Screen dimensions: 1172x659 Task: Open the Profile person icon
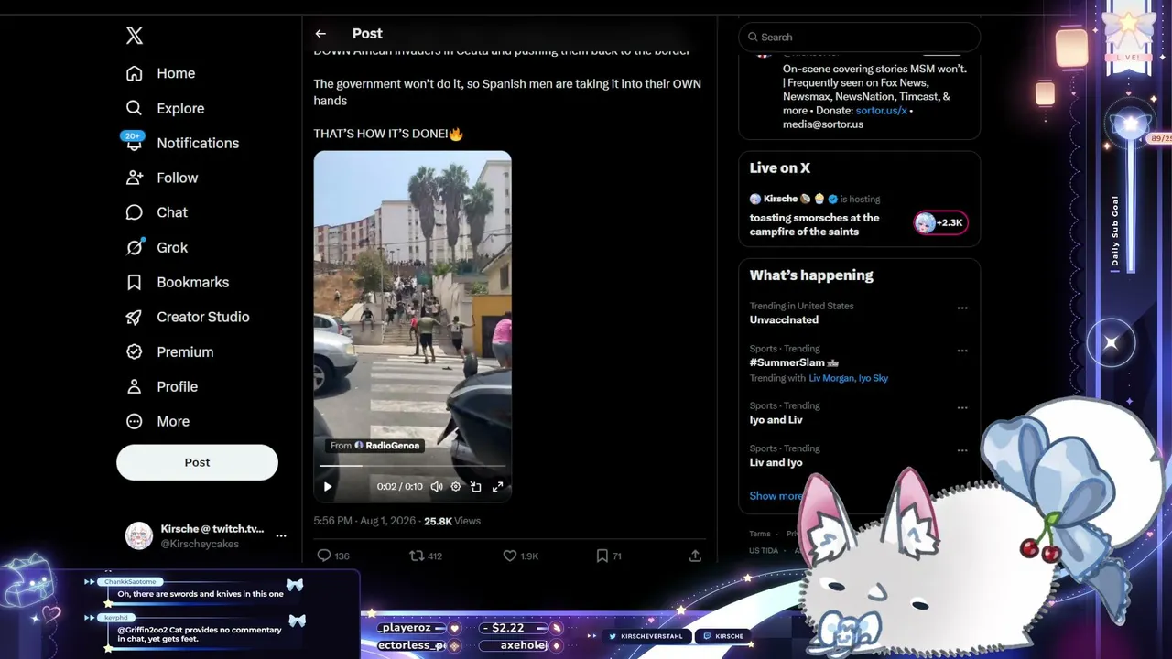click(x=135, y=386)
